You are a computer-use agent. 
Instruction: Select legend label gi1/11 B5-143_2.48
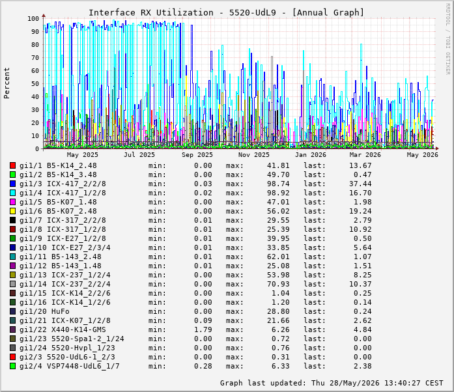[60, 257]
